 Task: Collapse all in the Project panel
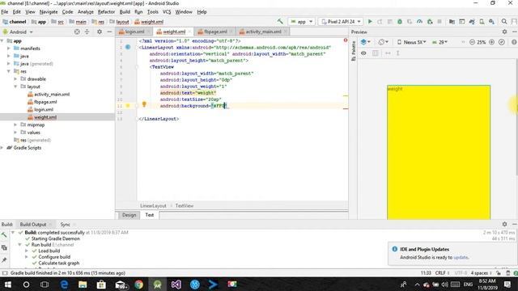coord(87,32)
